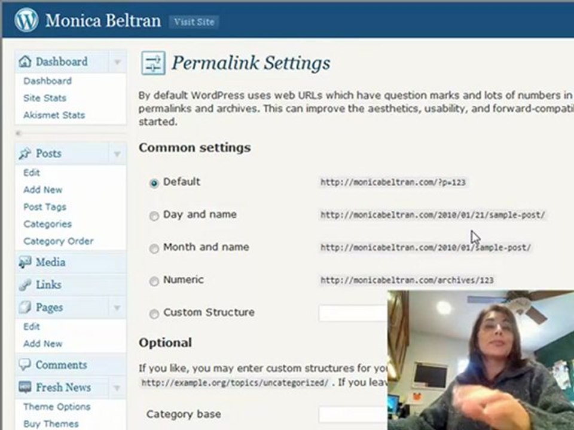Click the Month and name label
The height and width of the screenshot is (430, 574).
coord(206,247)
